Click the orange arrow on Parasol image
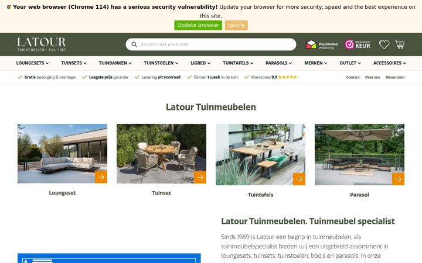This screenshot has width=422, height=263. pos(398,179)
